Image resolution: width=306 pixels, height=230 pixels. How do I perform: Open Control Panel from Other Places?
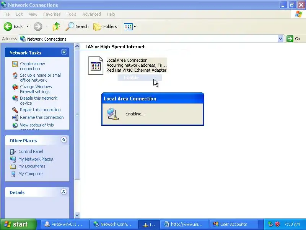pyautogui.click(x=31, y=151)
